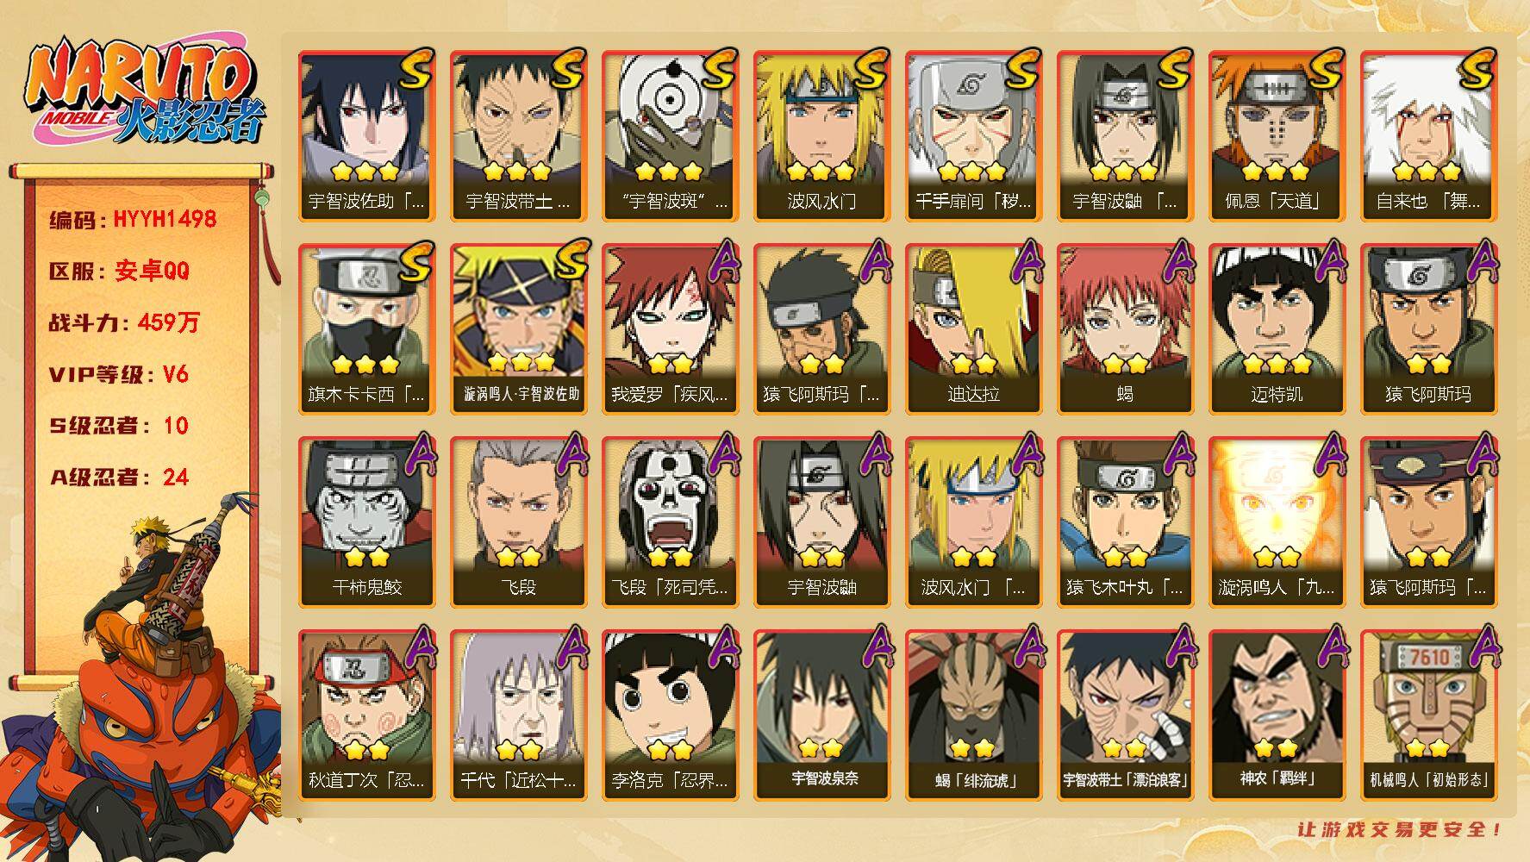Click the 佩恩「天道」 ninja portrait
1530x862 pixels.
(1277, 136)
